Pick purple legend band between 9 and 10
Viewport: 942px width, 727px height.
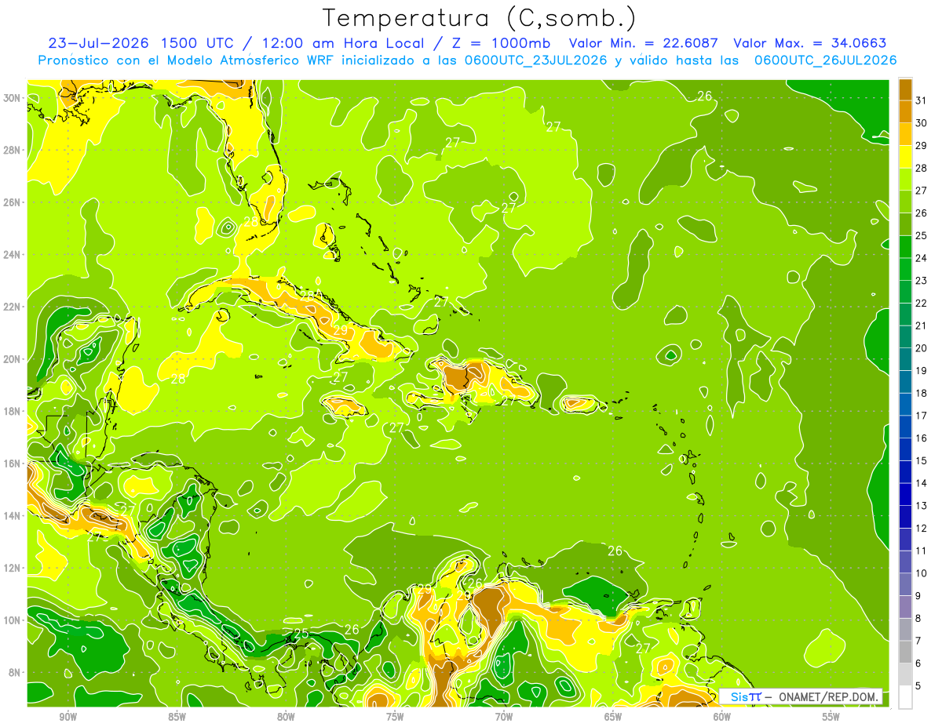pyautogui.click(x=905, y=585)
